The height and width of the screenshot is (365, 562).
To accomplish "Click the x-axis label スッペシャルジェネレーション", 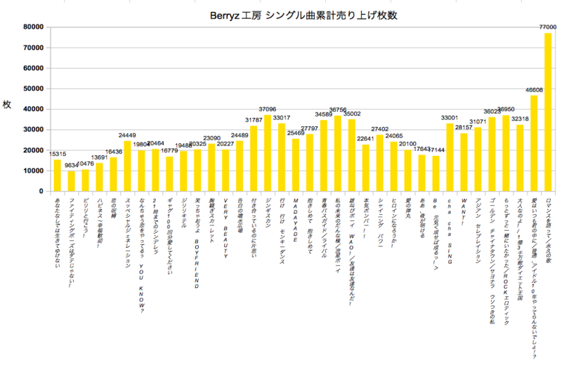I will [x=128, y=233].
